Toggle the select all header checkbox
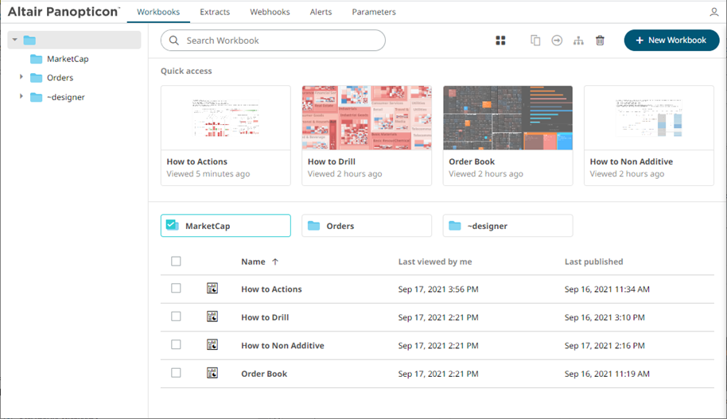Viewport: 727px width, 419px height. click(177, 262)
